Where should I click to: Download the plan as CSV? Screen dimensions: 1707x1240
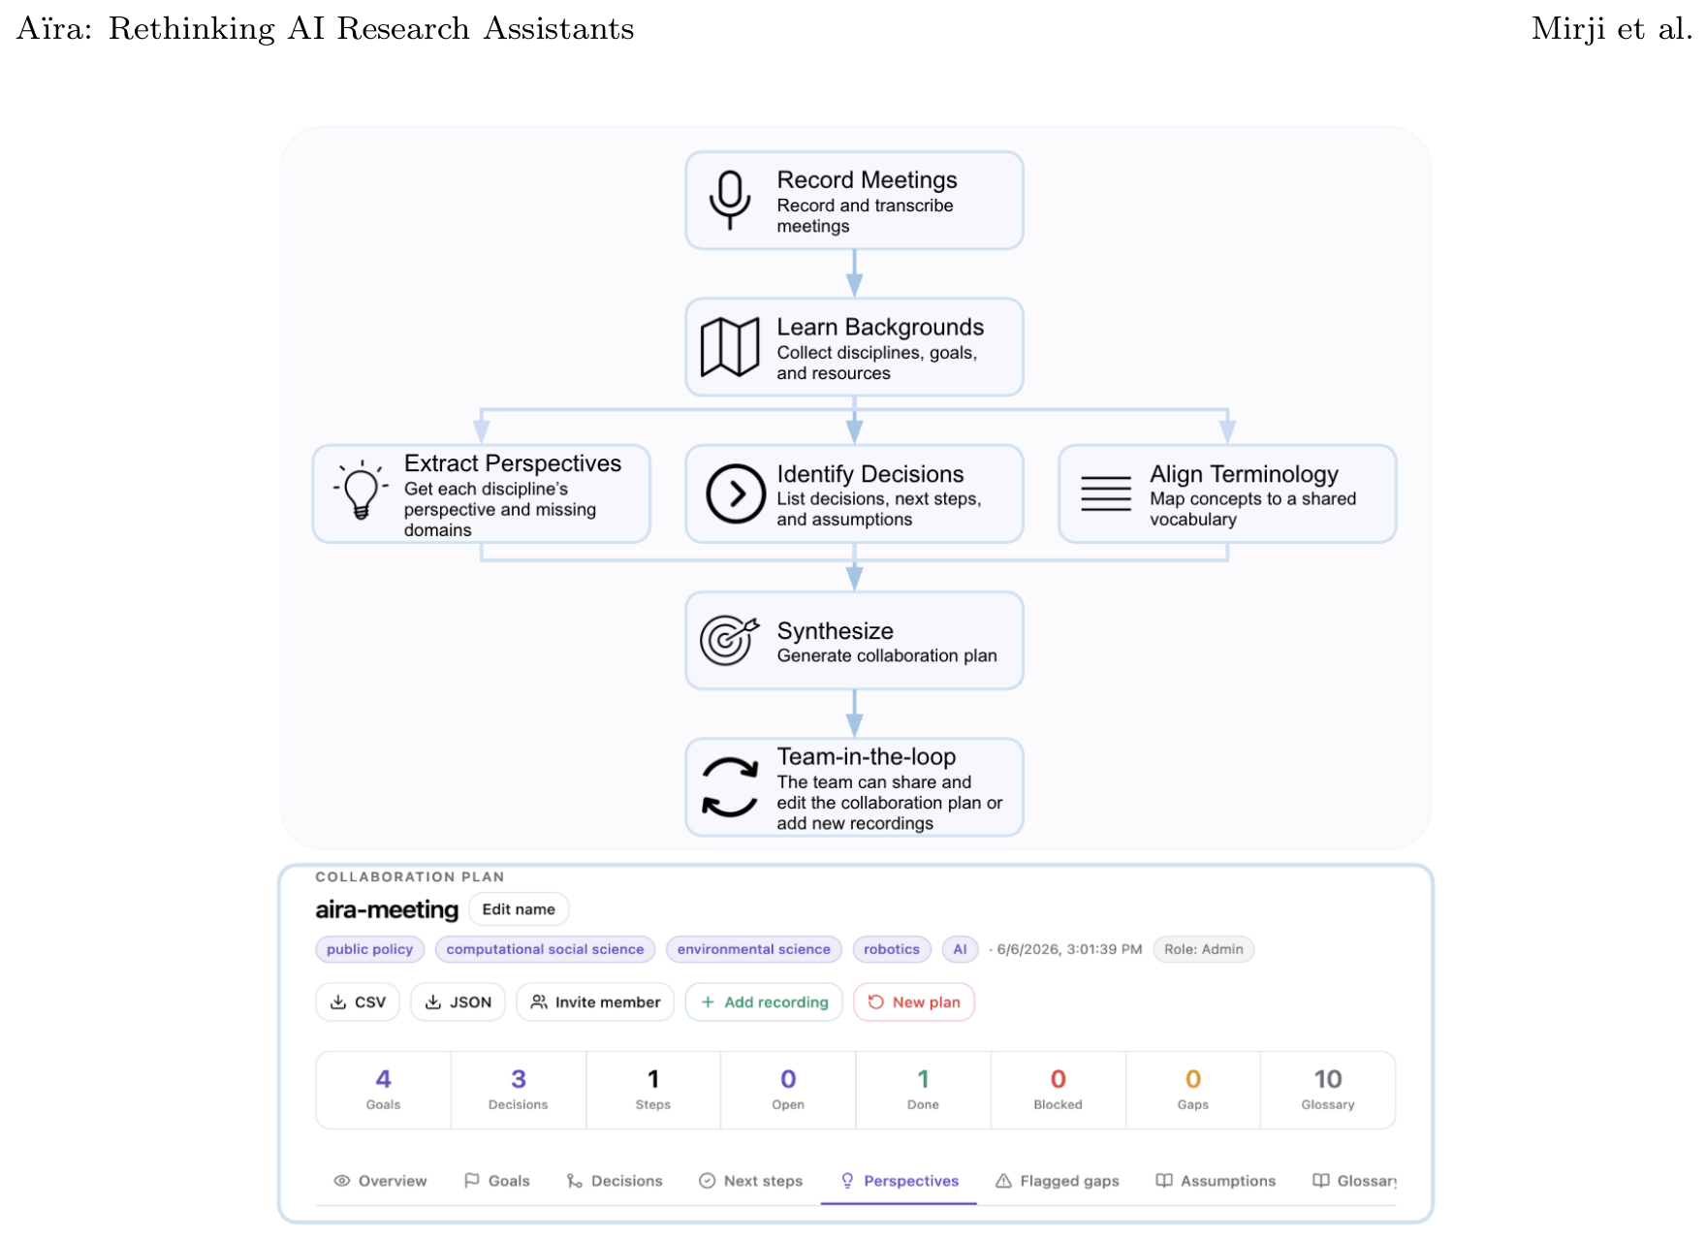(x=358, y=1002)
